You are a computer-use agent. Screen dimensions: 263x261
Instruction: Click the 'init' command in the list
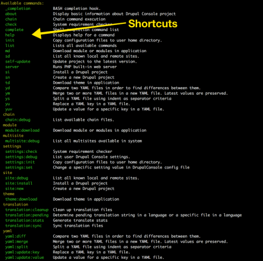tap(10, 40)
